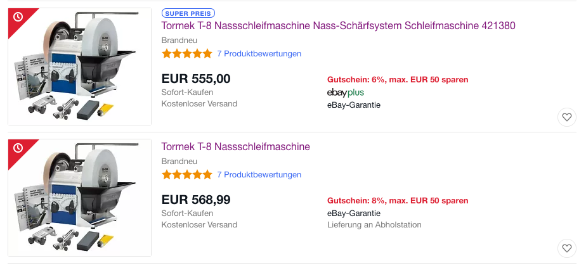Click eBay-Garantie under the ebay plus logo
Screen dimensions: 586x268
353,105
